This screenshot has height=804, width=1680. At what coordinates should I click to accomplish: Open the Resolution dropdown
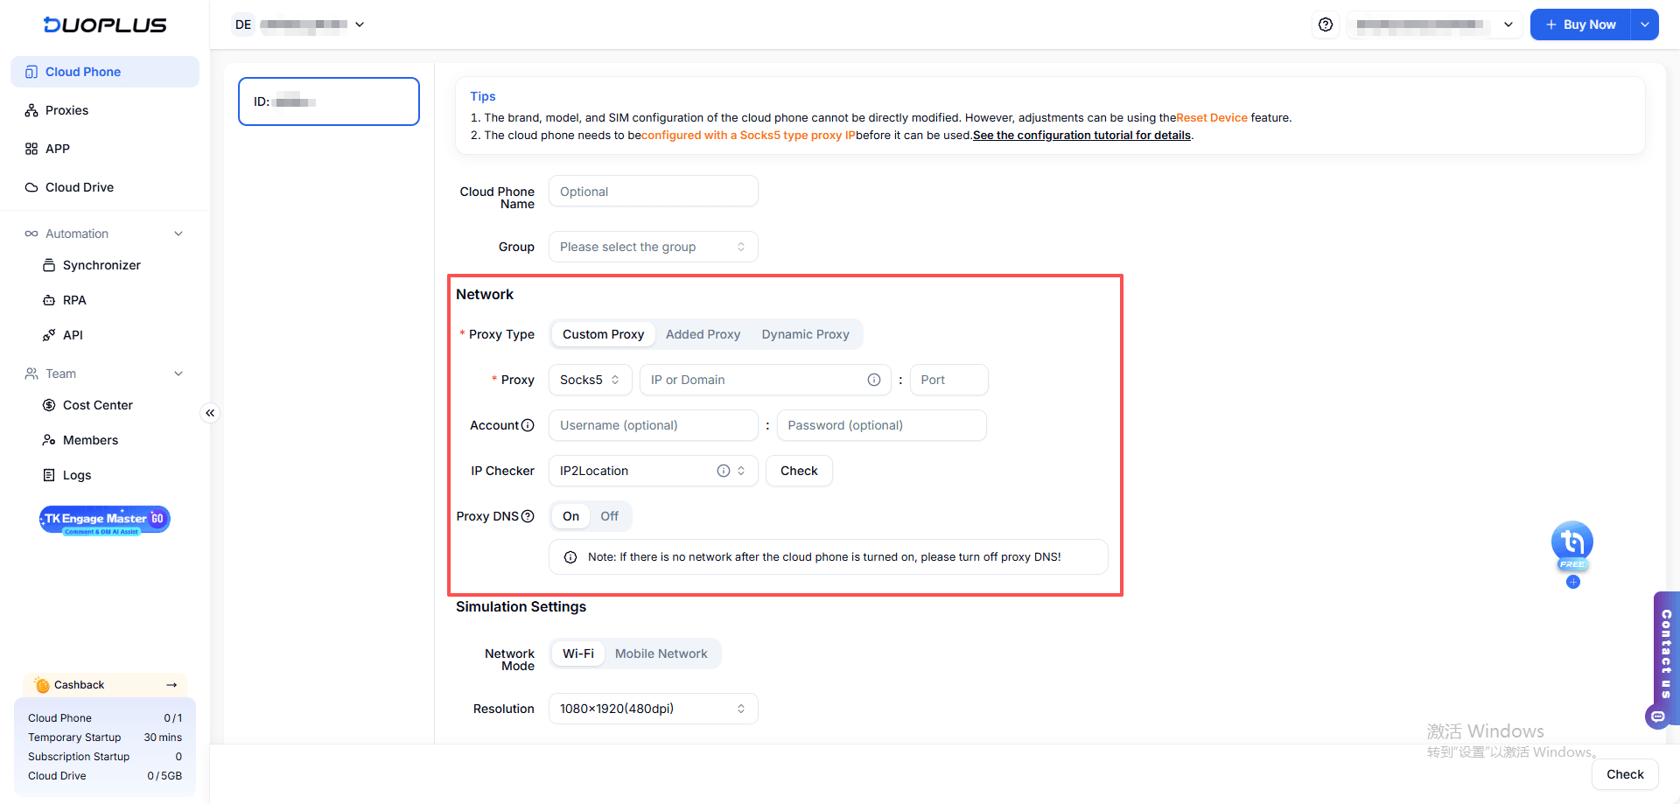(x=653, y=709)
